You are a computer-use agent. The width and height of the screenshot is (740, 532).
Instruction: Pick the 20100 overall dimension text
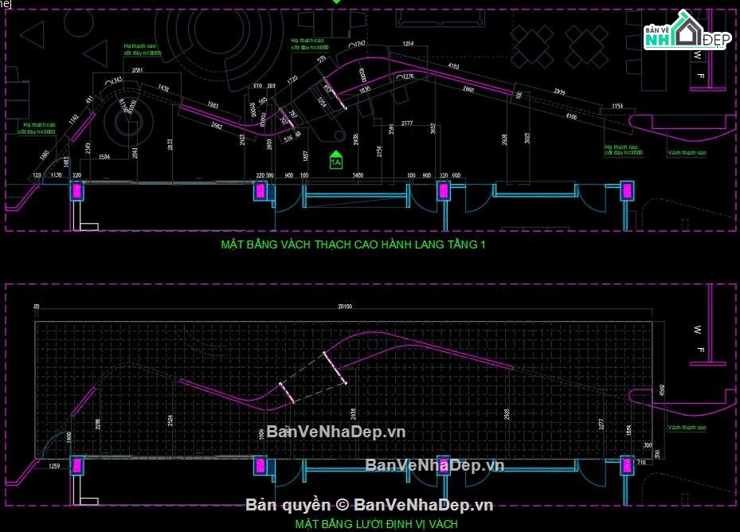point(345,307)
